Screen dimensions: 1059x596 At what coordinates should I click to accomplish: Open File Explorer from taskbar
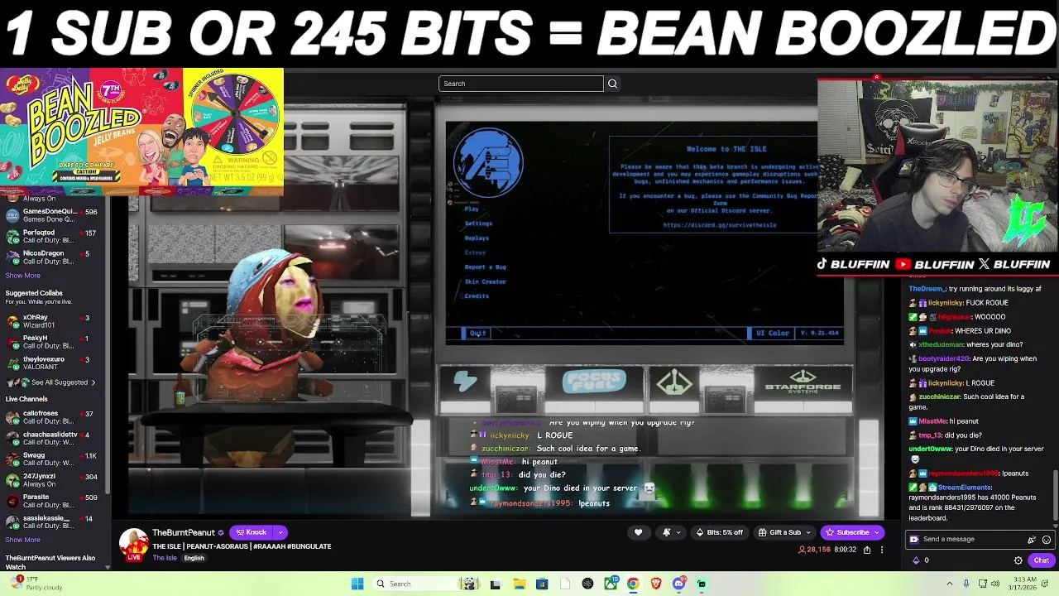click(519, 584)
